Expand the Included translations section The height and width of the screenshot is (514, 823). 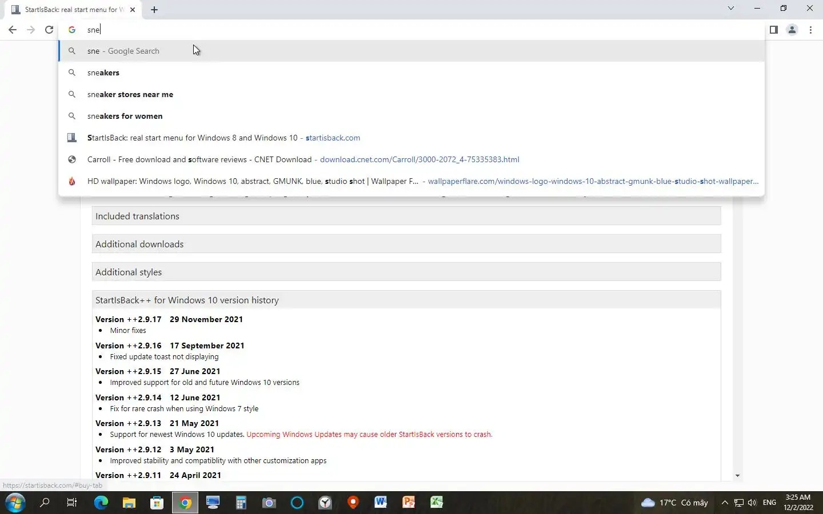pos(406,216)
